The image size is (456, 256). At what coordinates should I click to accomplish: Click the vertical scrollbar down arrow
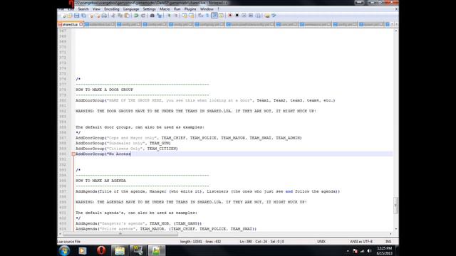click(396, 229)
